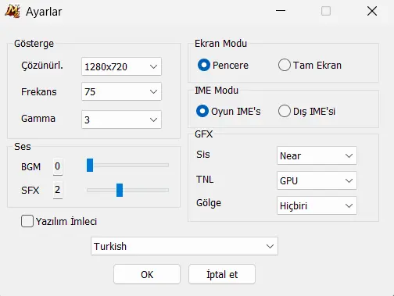Open the TNL dropdown set to GPU
394x296 pixels.
pos(317,180)
